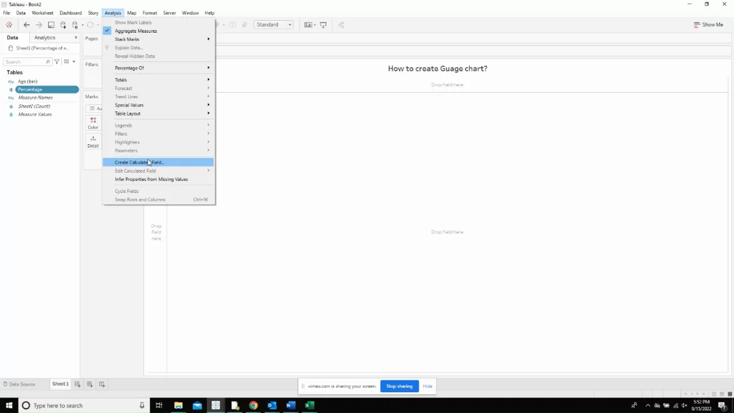Switch to presentation mode icon

(x=323, y=25)
